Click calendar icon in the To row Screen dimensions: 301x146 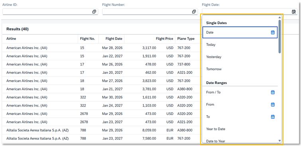click(x=273, y=116)
